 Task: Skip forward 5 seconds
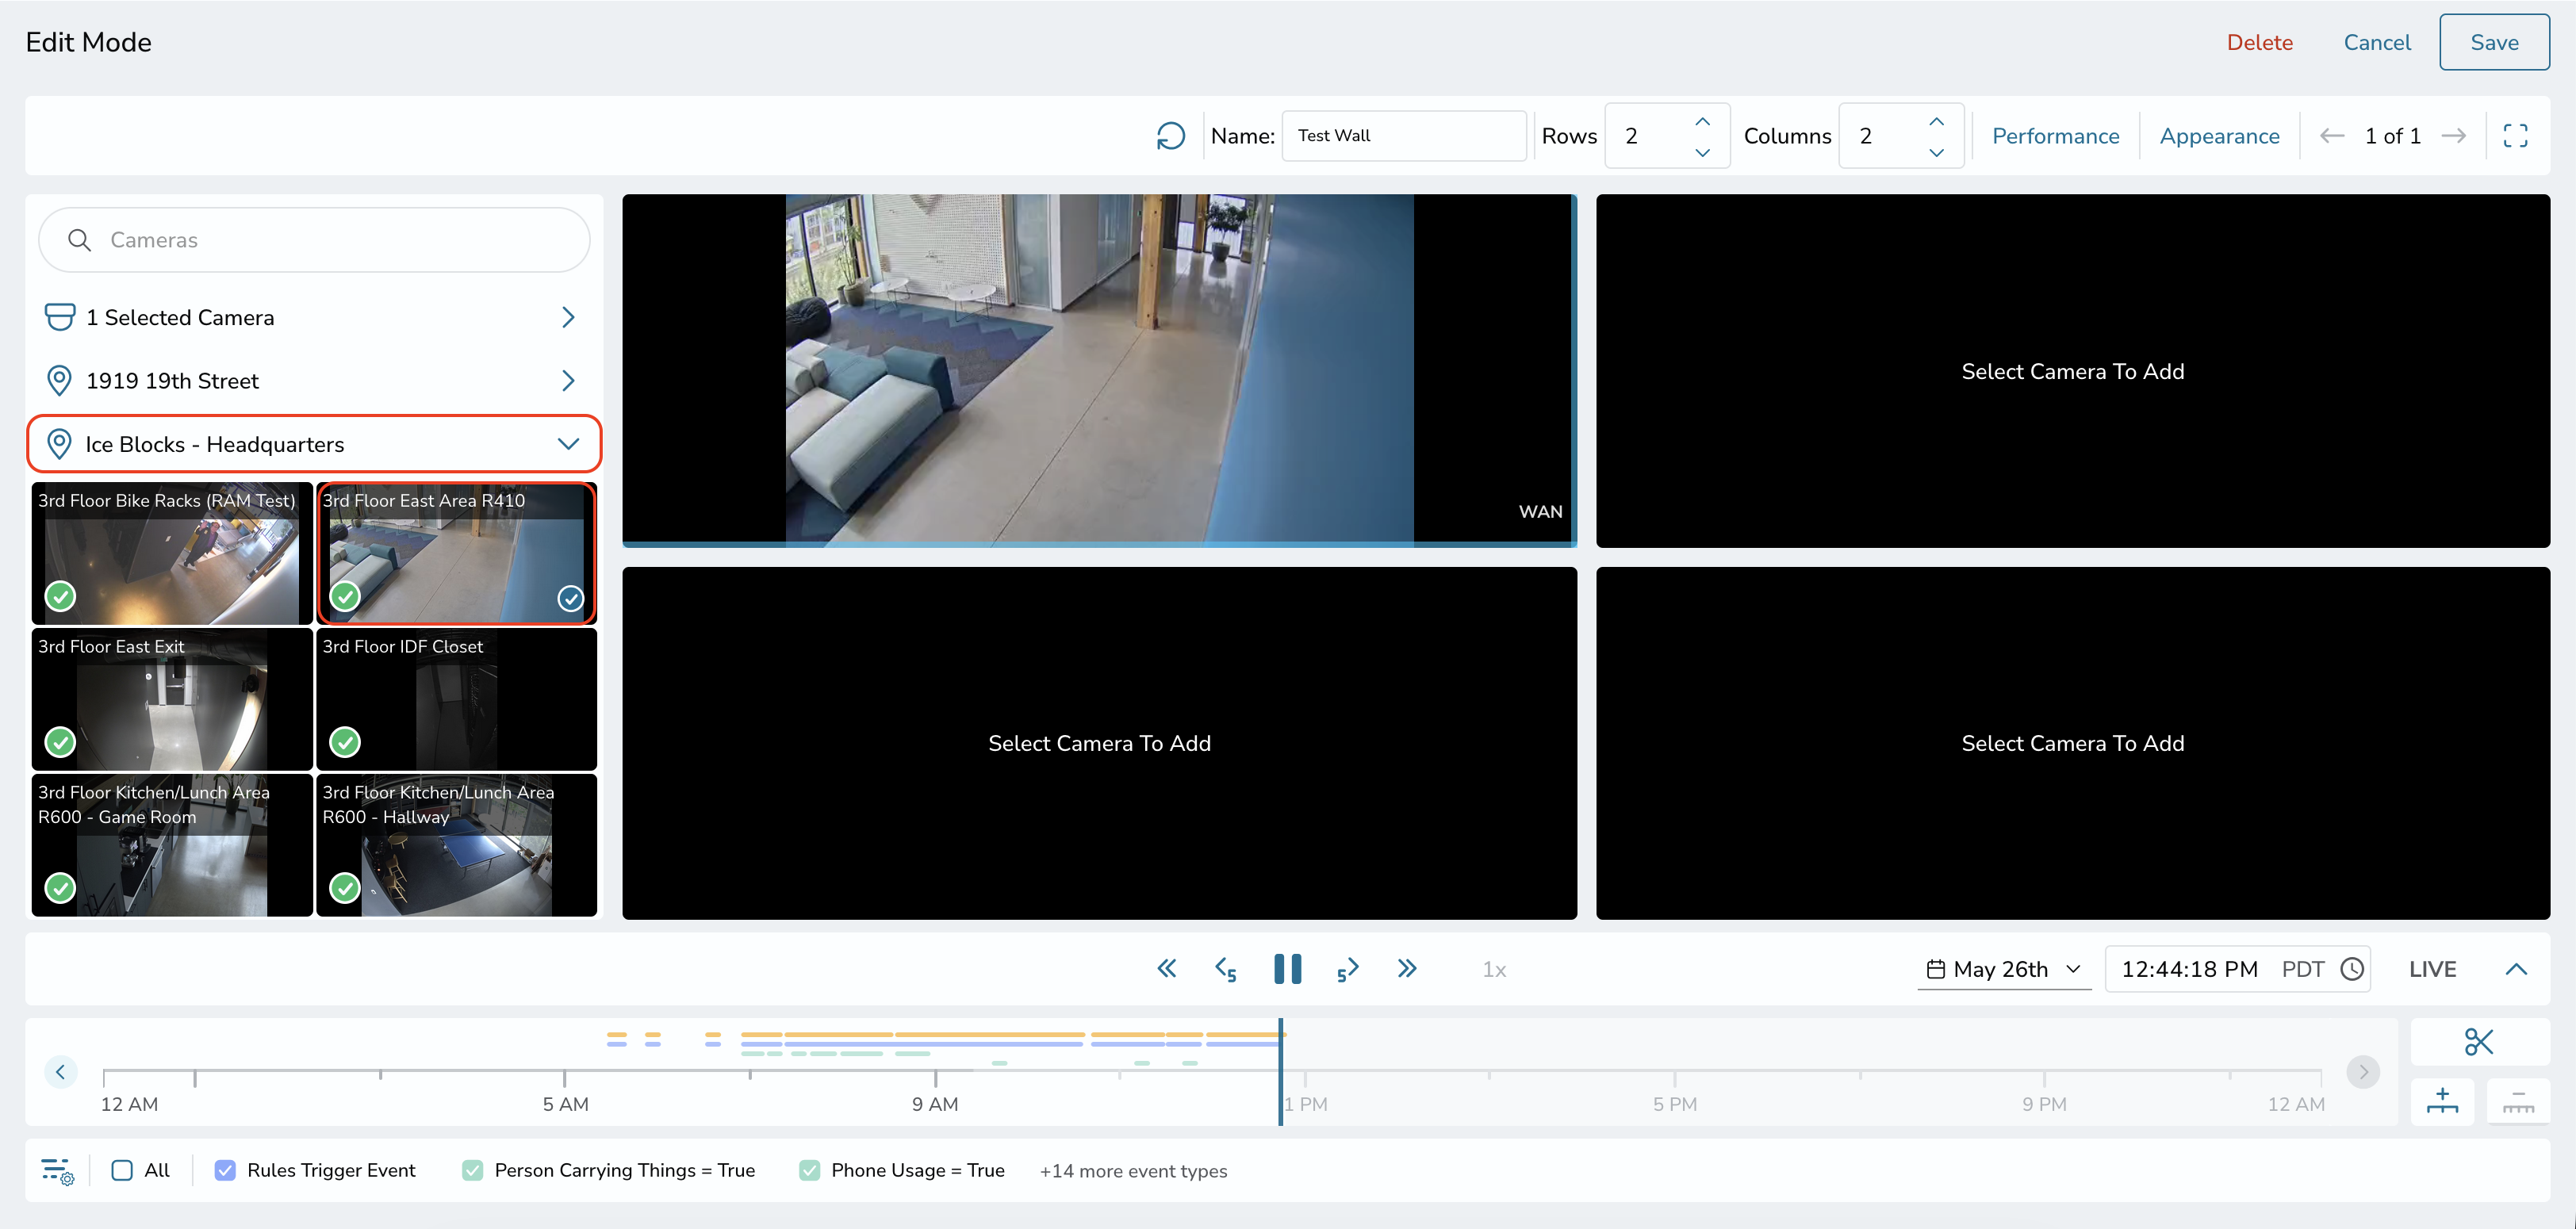tap(1347, 969)
